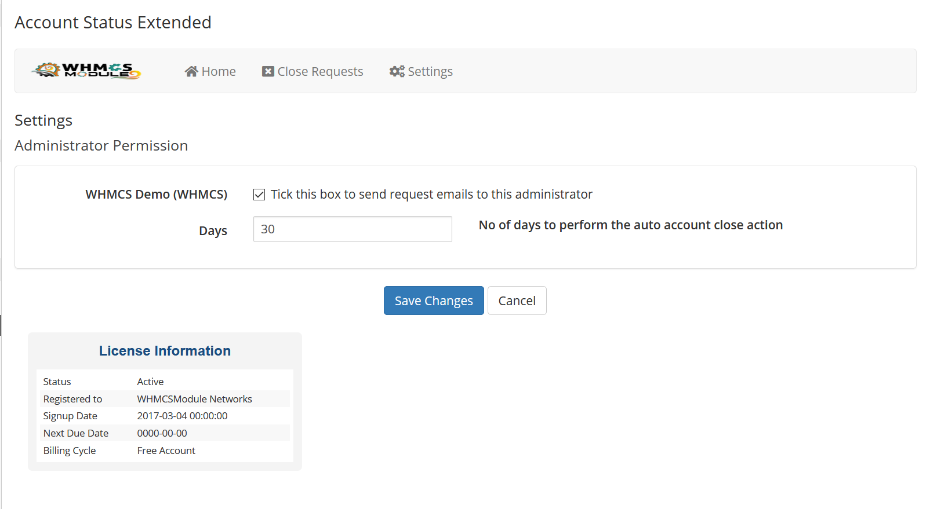Screen dimensions: 930x509
Task: Click the 'Billing Cycle' row label
Action: [x=70, y=451]
